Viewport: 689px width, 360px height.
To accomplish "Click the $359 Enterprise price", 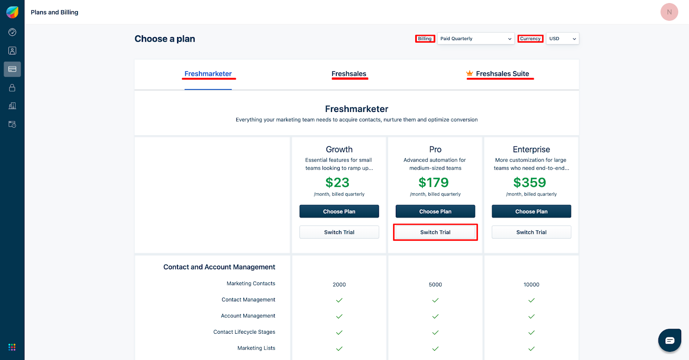I will (x=530, y=183).
